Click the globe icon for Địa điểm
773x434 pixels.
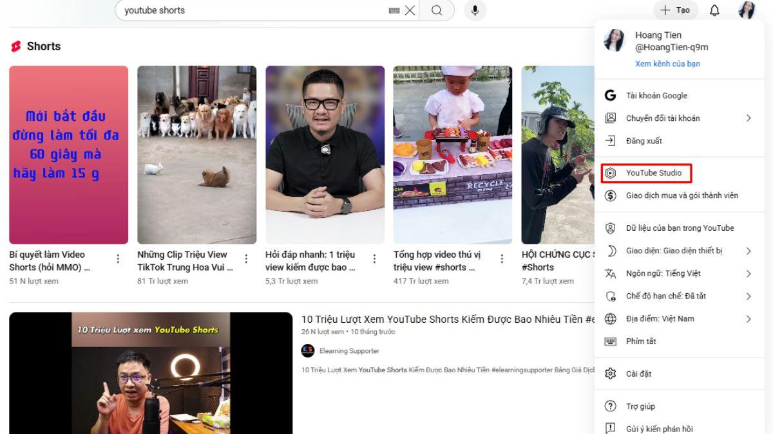pos(610,319)
